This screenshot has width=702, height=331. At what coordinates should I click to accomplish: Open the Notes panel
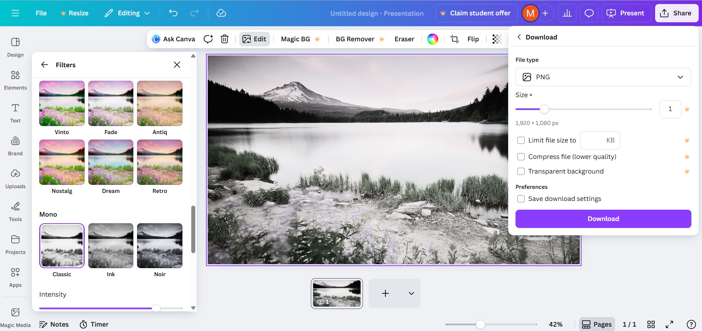click(x=54, y=324)
